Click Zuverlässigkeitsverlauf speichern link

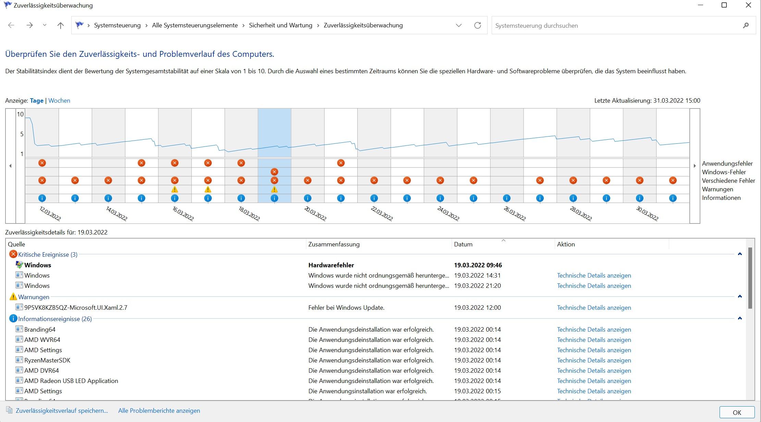click(62, 411)
